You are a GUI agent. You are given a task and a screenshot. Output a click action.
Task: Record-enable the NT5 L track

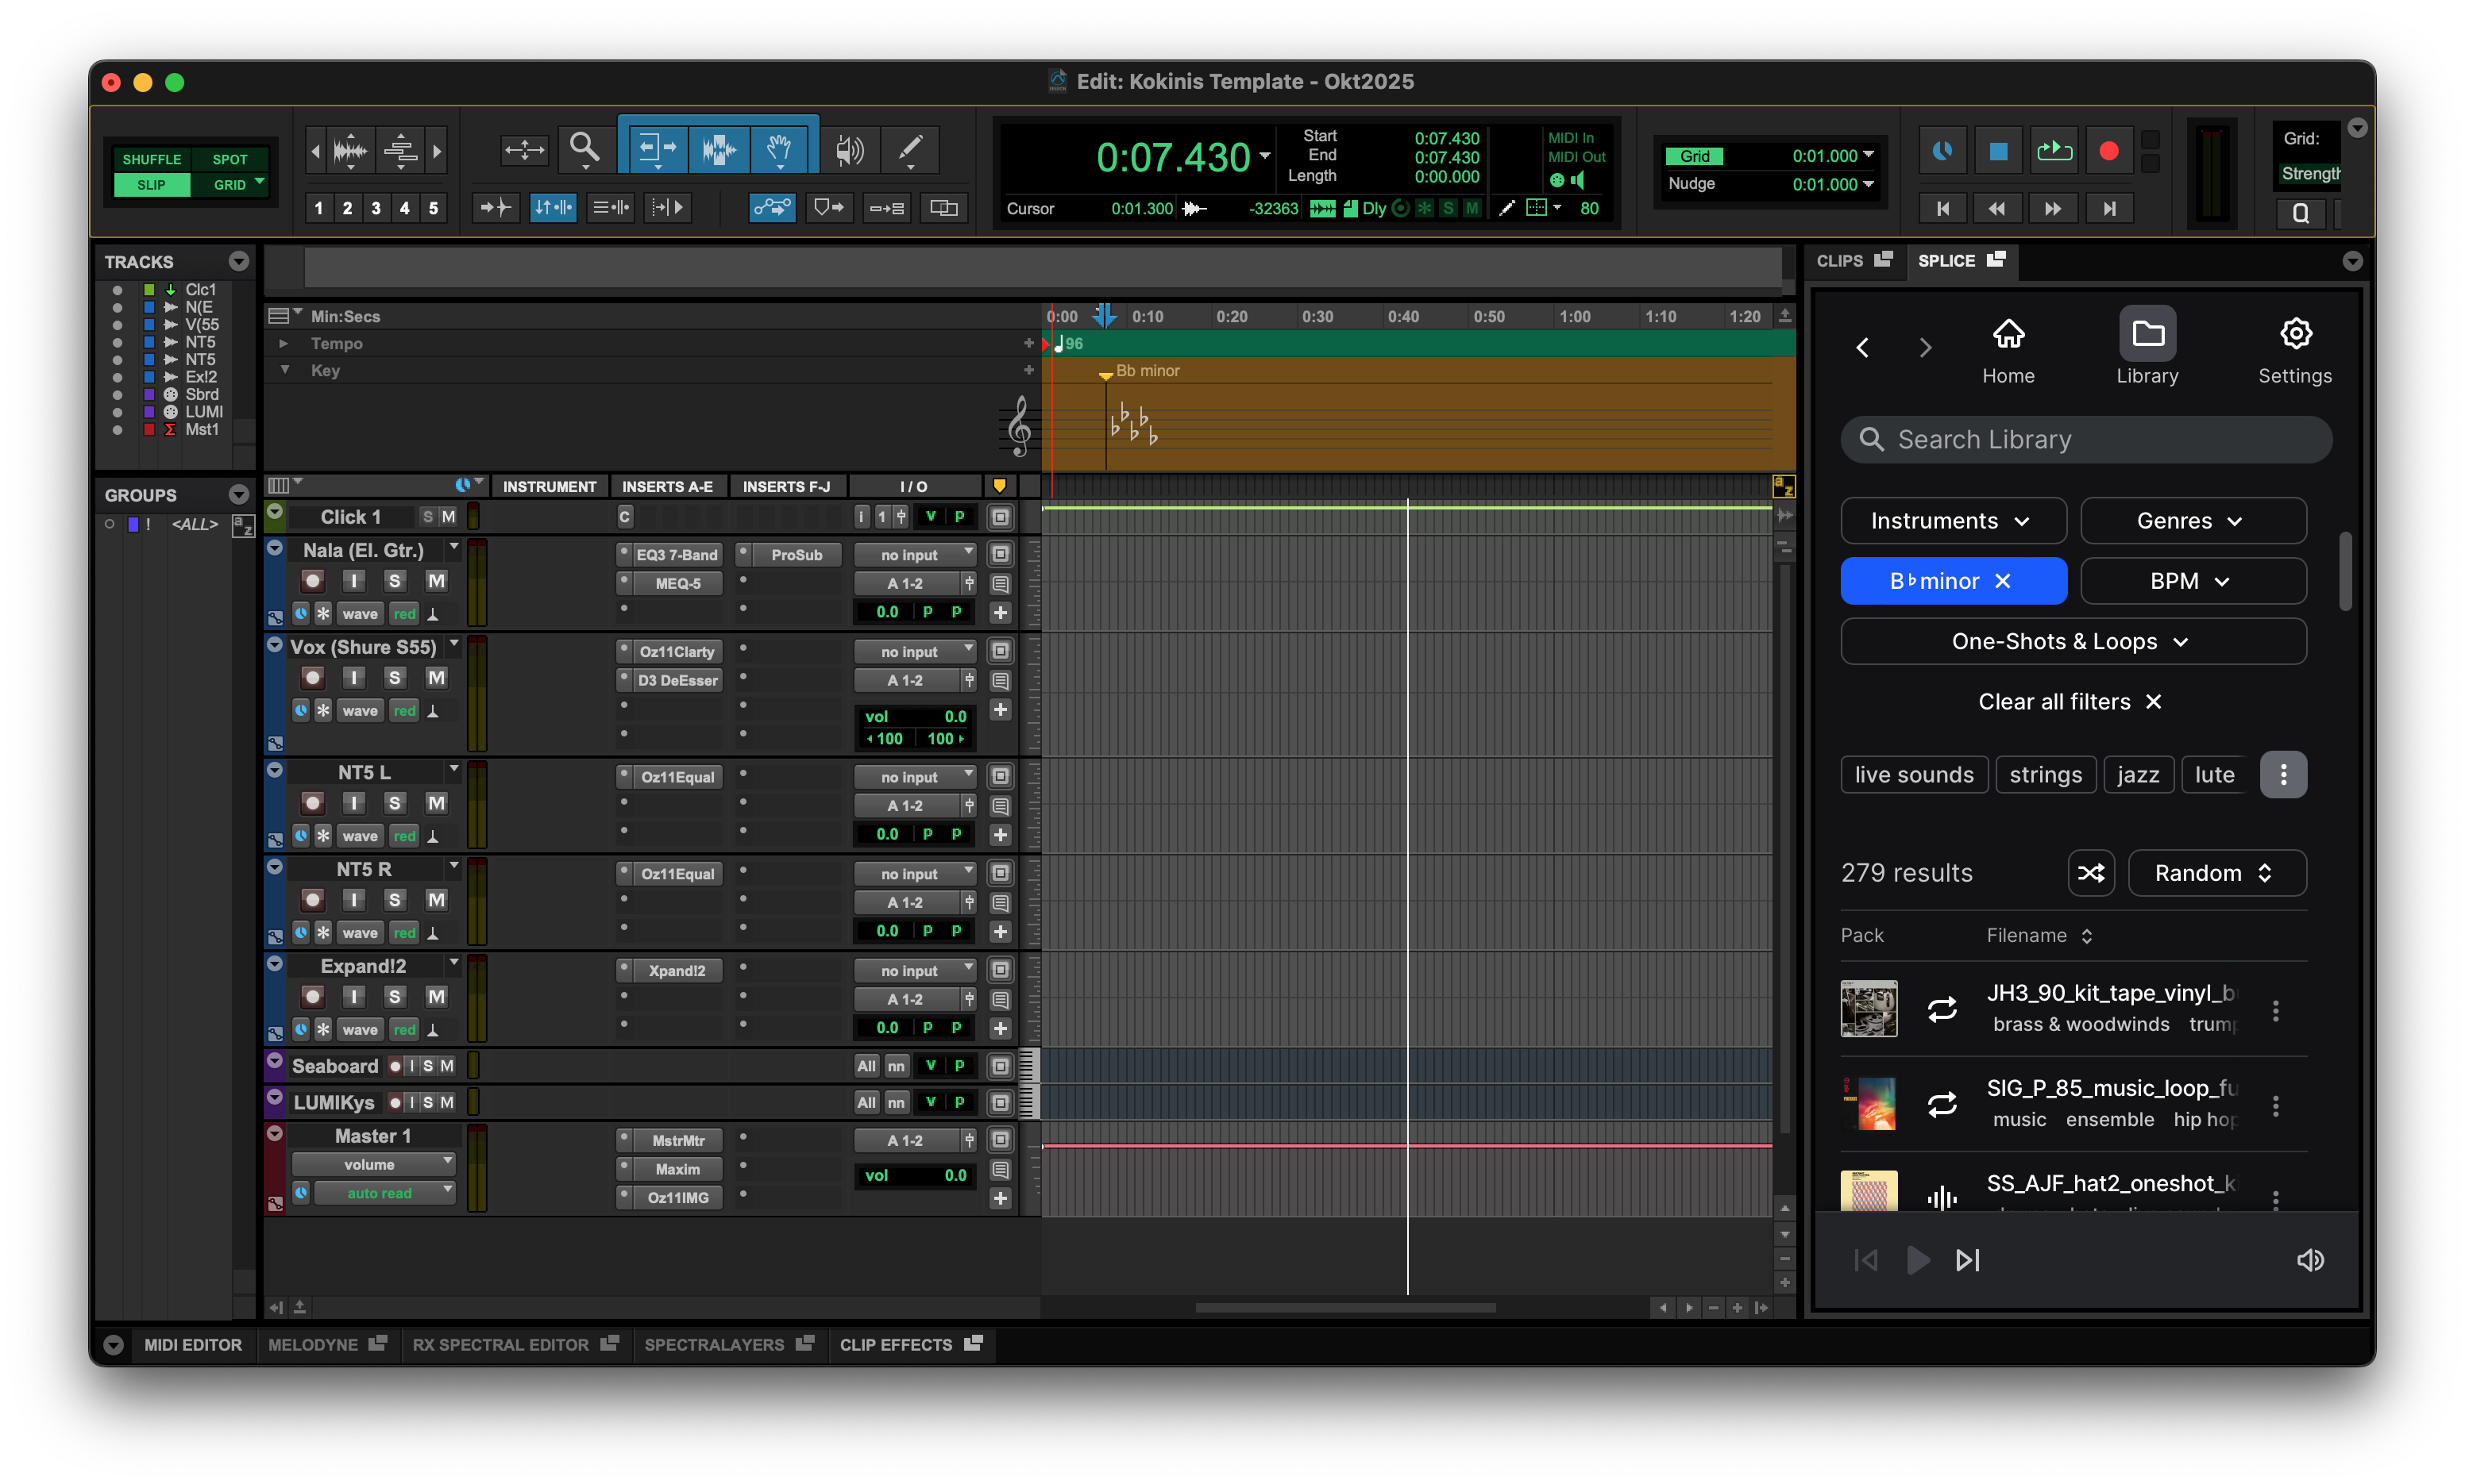click(x=312, y=803)
